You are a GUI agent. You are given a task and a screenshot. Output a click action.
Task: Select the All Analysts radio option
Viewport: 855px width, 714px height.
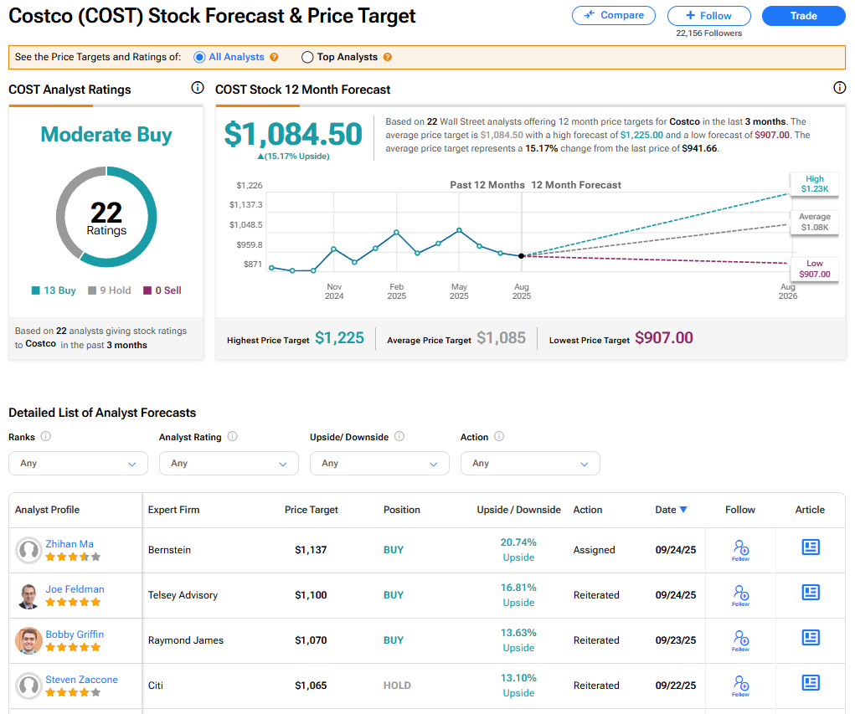click(x=199, y=57)
